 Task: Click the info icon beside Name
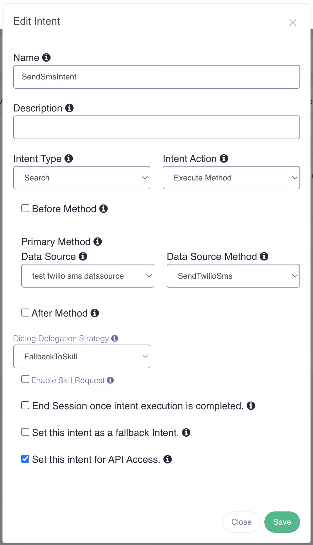click(x=46, y=58)
